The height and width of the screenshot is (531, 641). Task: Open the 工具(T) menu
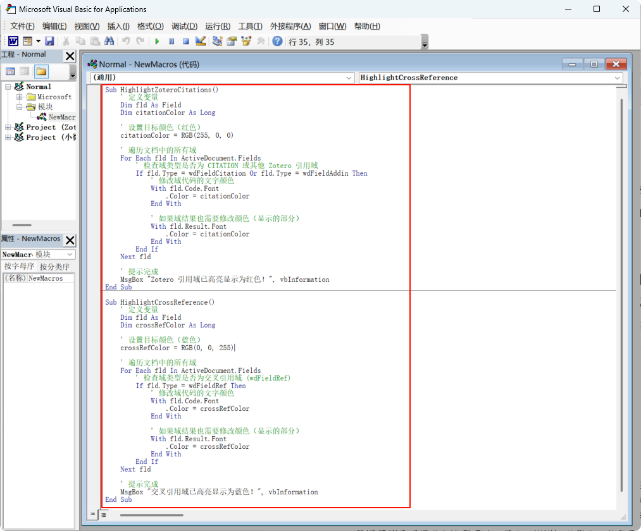coord(250,26)
